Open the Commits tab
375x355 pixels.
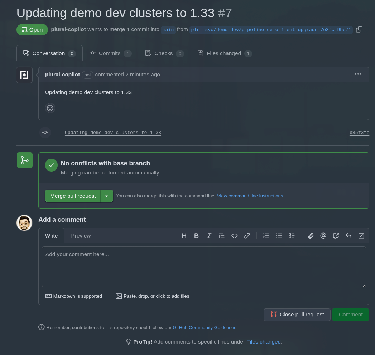(x=110, y=53)
